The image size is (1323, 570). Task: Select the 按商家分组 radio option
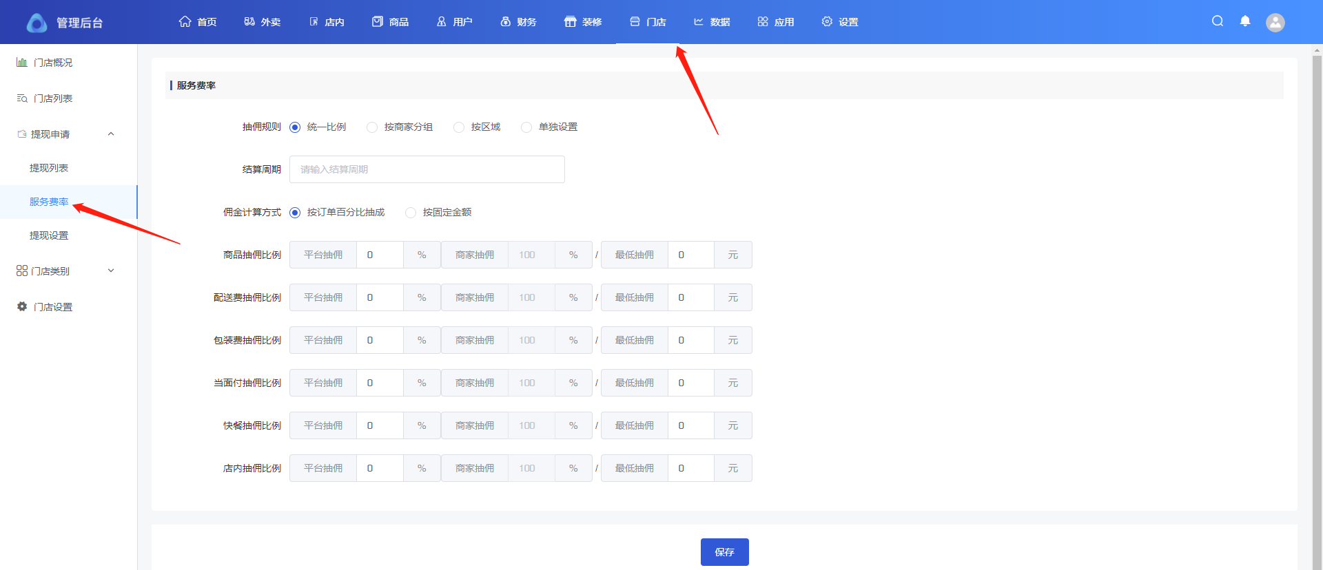(372, 127)
